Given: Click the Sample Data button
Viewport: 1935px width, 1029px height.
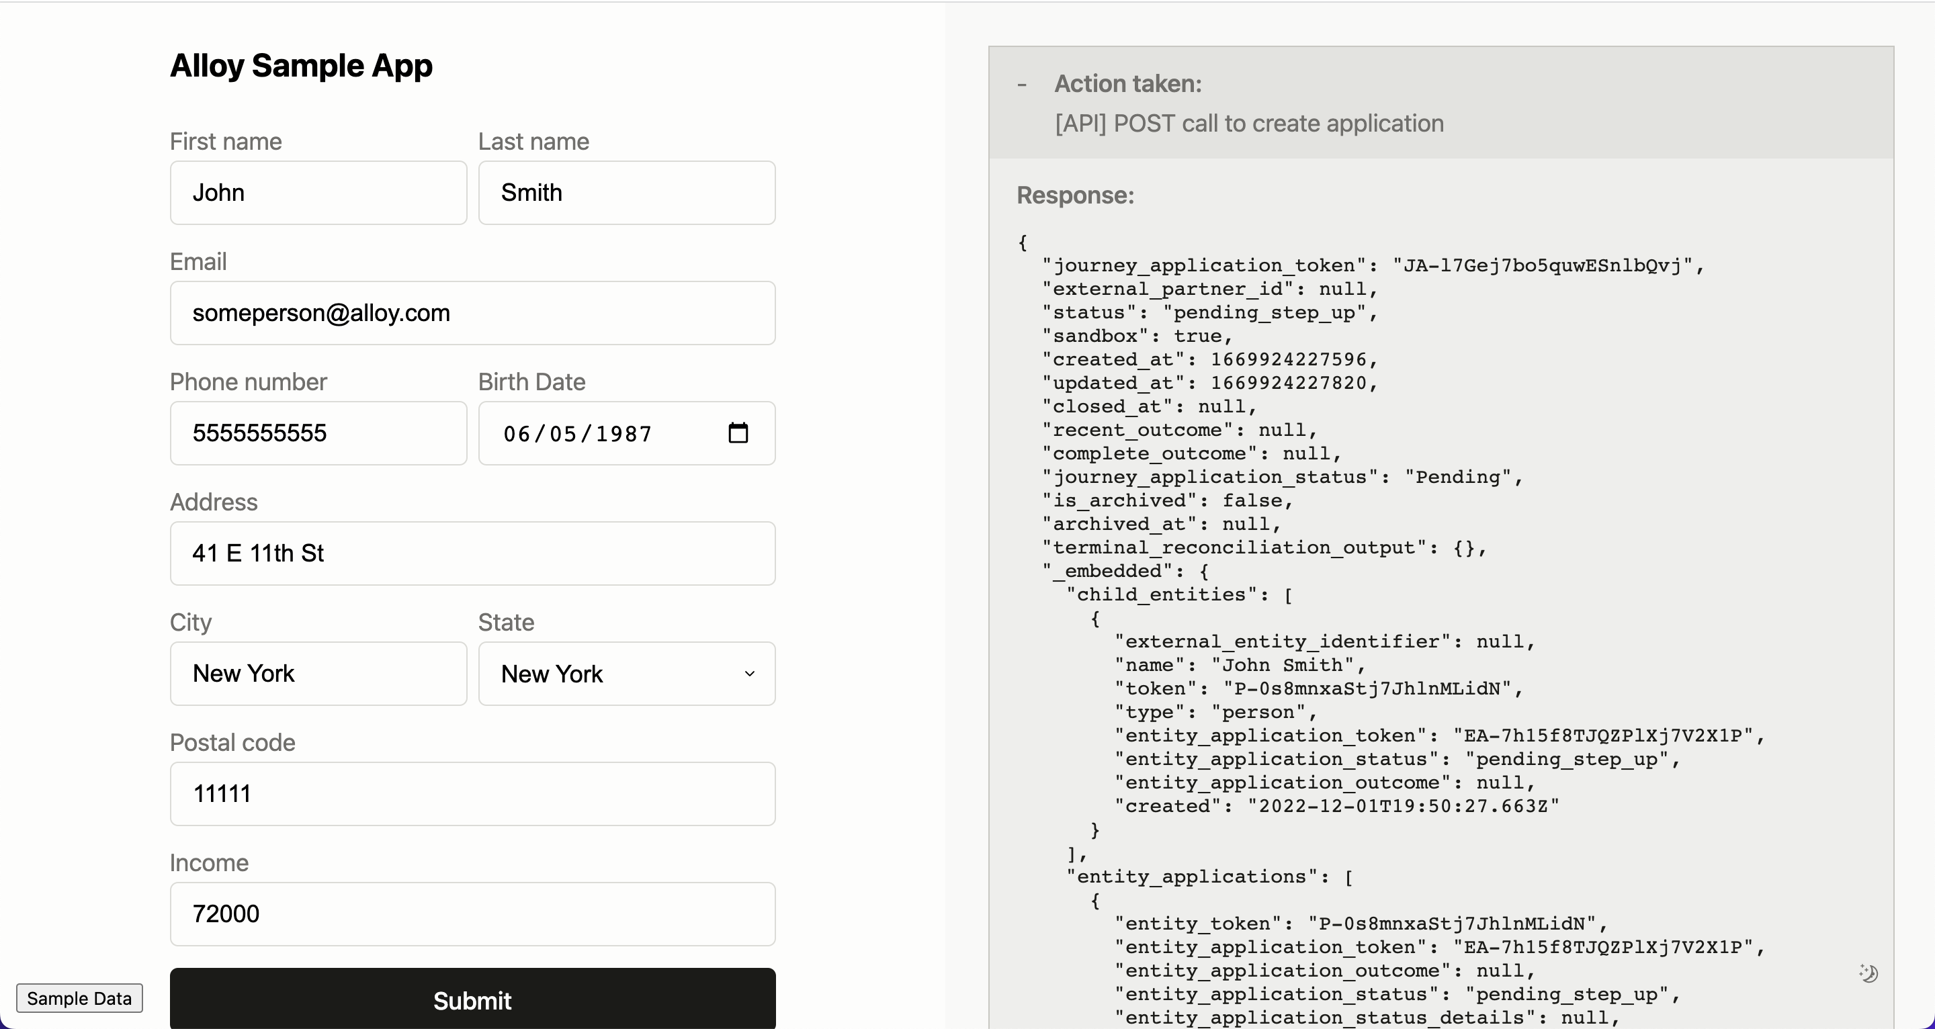Looking at the screenshot, I should coord(79,998).
